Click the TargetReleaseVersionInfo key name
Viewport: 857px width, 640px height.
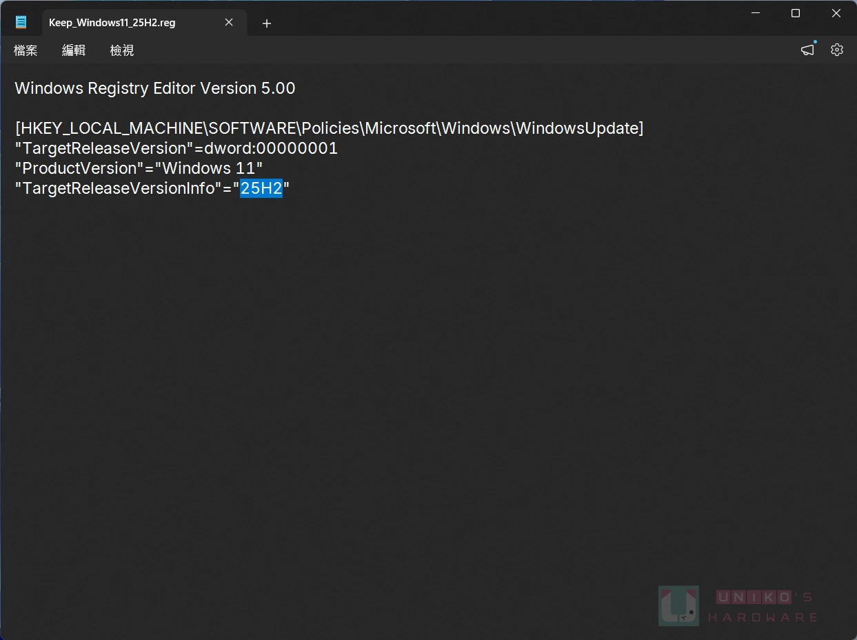coord(115,188)
